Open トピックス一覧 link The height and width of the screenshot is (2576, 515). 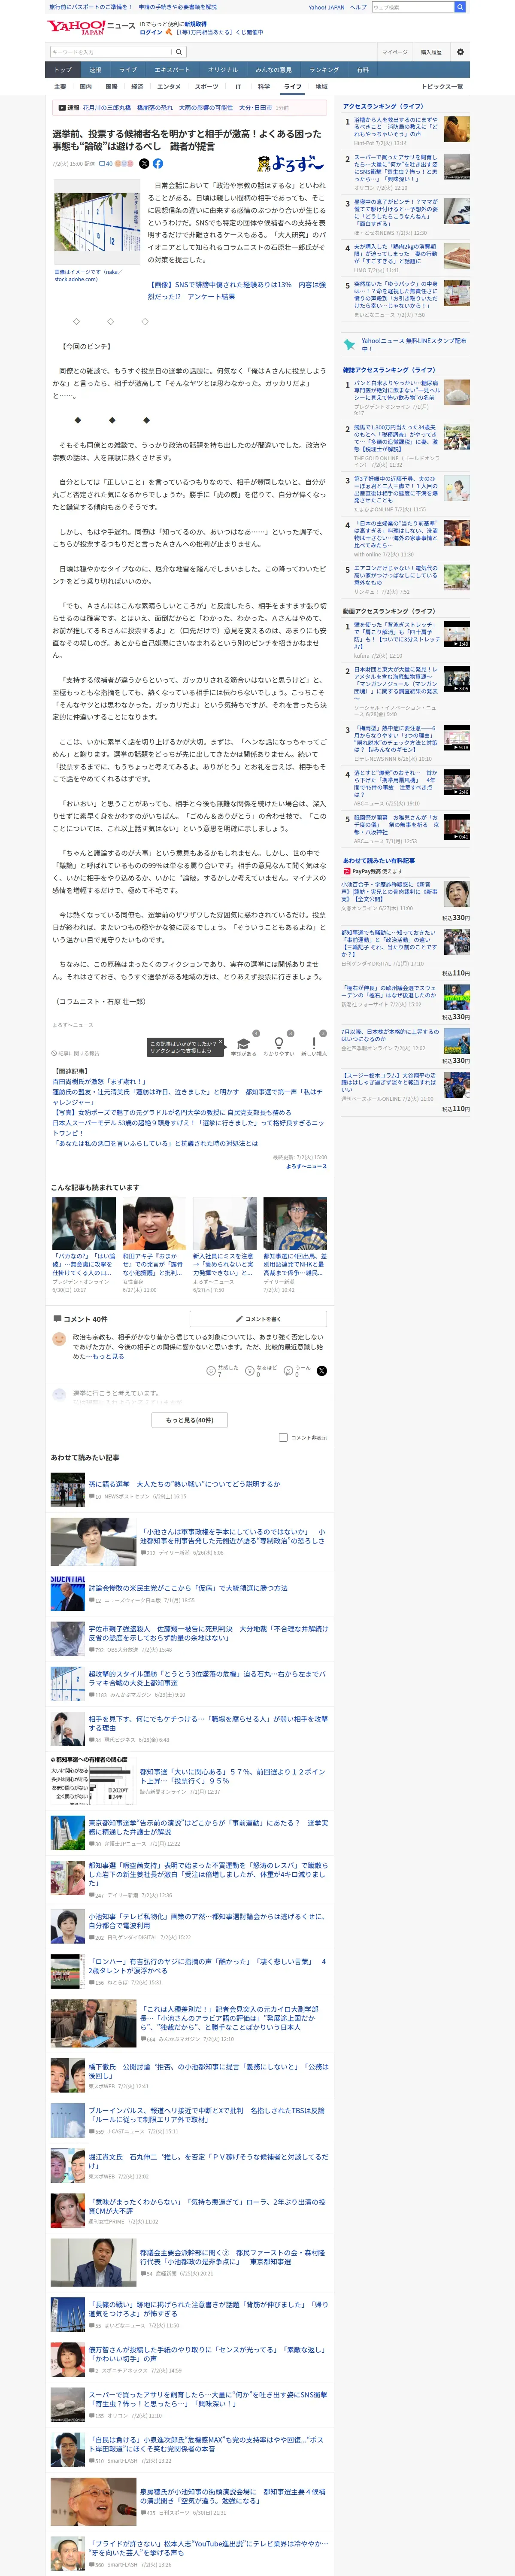tap(442, 87)
